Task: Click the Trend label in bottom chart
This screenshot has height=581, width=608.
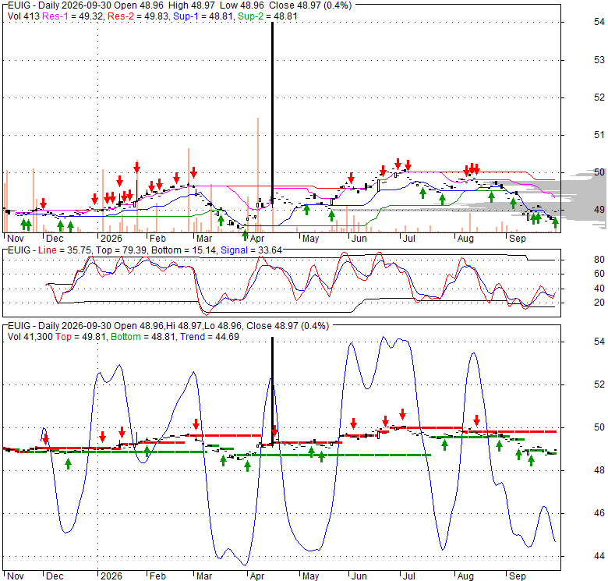Action: pyautogui.click(x=193, y=337)
